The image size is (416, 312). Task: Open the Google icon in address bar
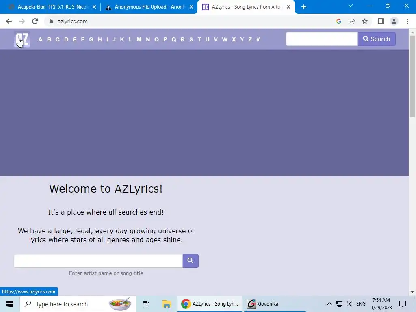(x=338, y=21)
